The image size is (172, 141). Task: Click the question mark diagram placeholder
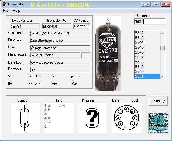tap(92, 118)
